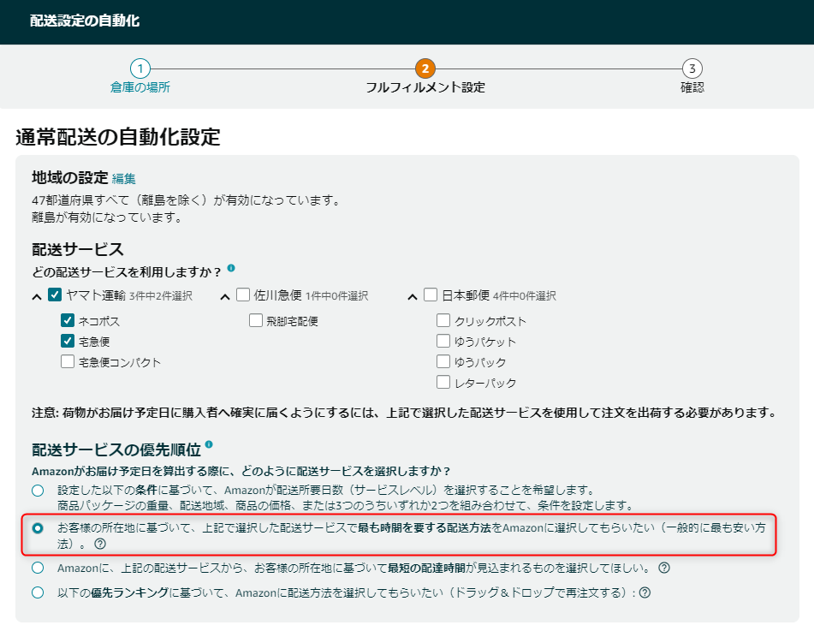This screenshot has height=631, width=814.
Task: Open help icon after 最も時間を要する配送方法 option
Action: (x=100, y=544)
